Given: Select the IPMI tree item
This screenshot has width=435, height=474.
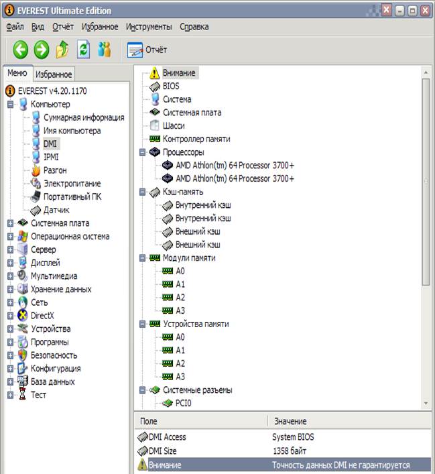Looking at the screenshot, I should [x=51, y=157].
